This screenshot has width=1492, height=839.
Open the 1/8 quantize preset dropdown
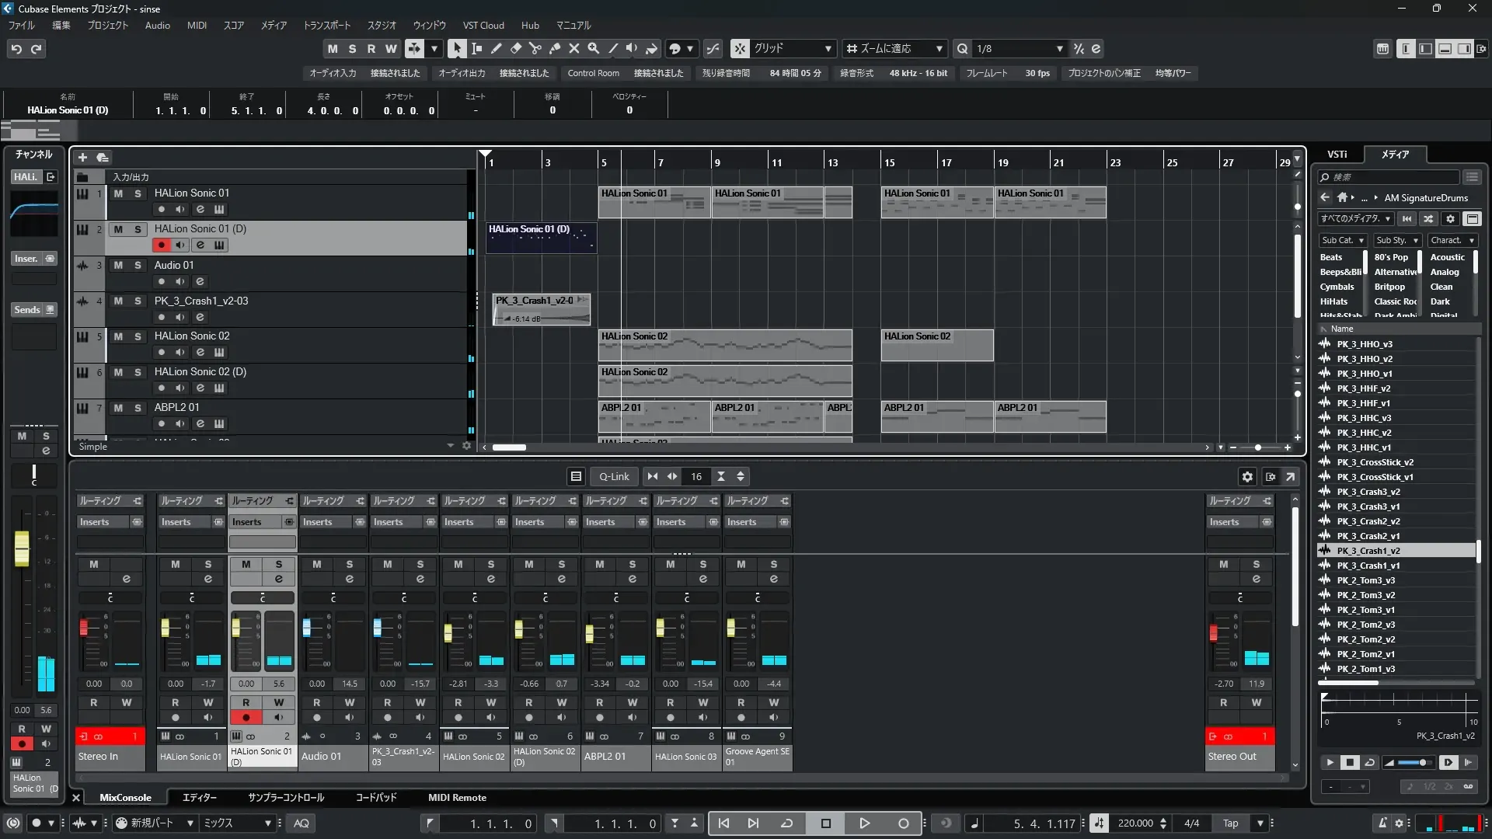point(1019,48)
